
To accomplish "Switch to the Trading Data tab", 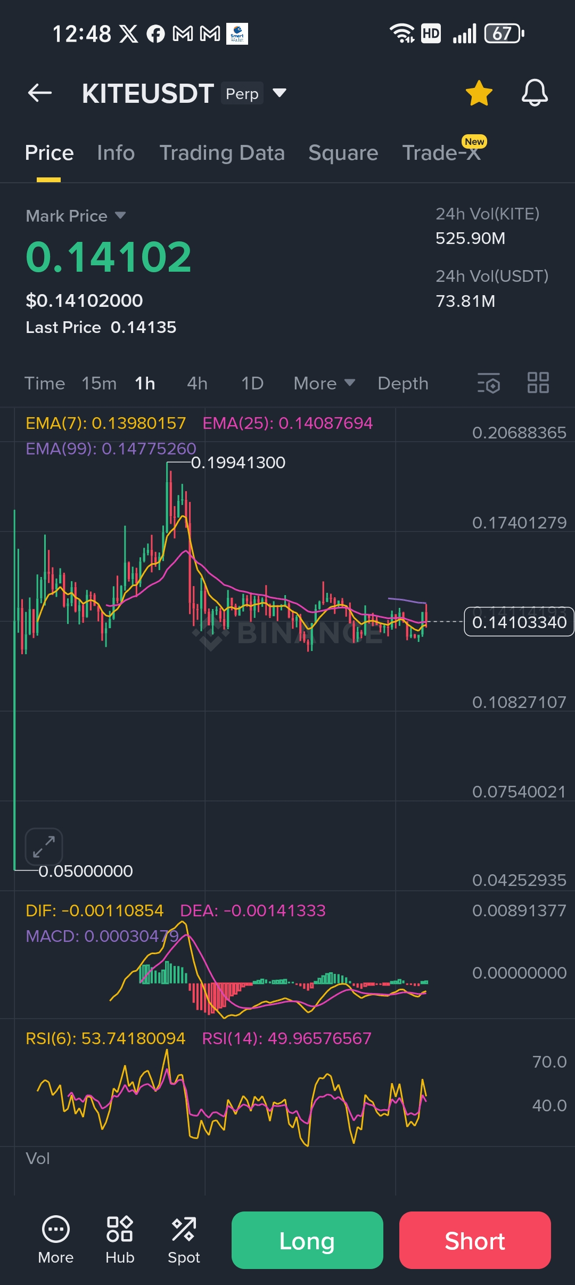I will point(222,153).
